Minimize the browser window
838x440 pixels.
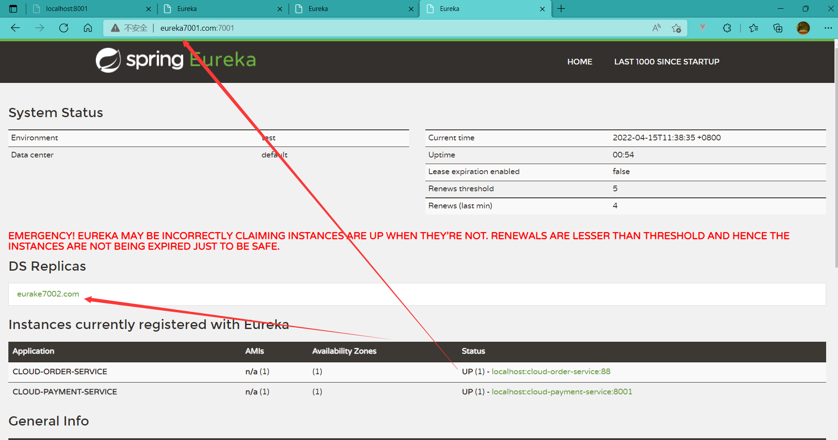pos(780,9)
